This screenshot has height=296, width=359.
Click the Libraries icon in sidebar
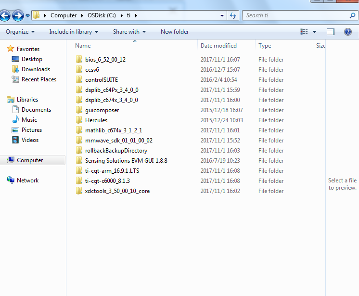coord(11,100)
